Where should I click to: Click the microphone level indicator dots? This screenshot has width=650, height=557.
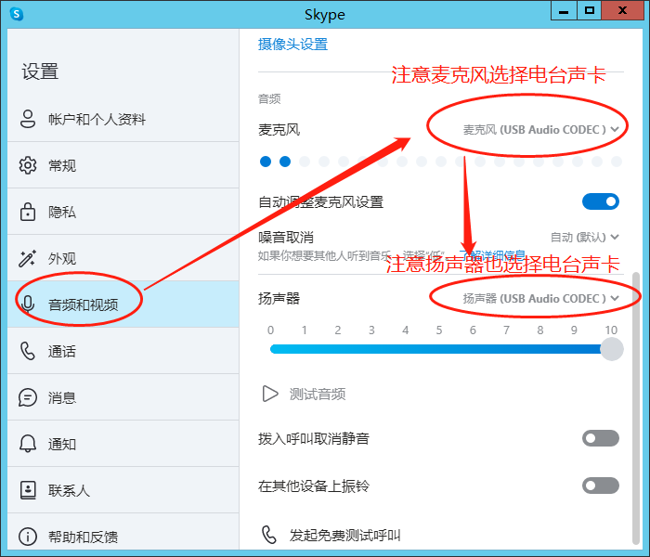[x=441, y=162]
